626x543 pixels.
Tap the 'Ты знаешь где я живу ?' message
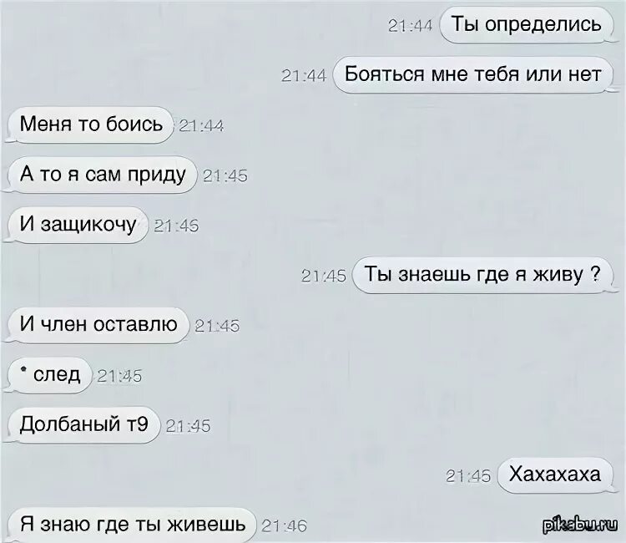click(x=482, y=275)
